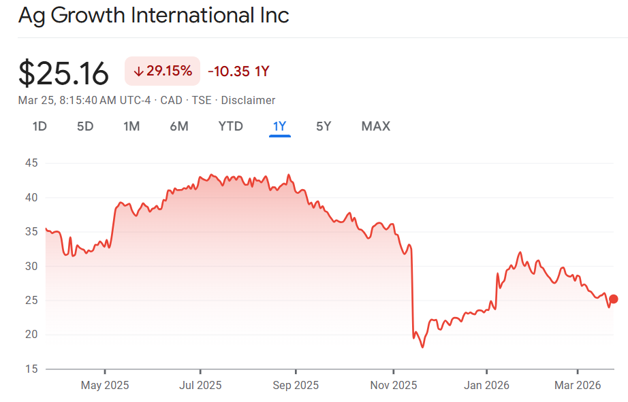The width and height of the screenshot is (628, 402).
Task: Click the Ag Growth International Inc title
Action: coord(153,15)
